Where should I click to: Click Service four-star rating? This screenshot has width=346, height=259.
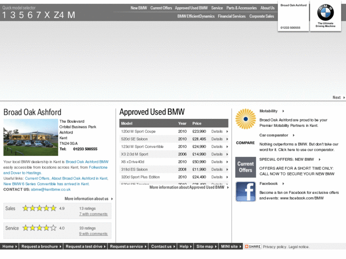tap(40, 228)
